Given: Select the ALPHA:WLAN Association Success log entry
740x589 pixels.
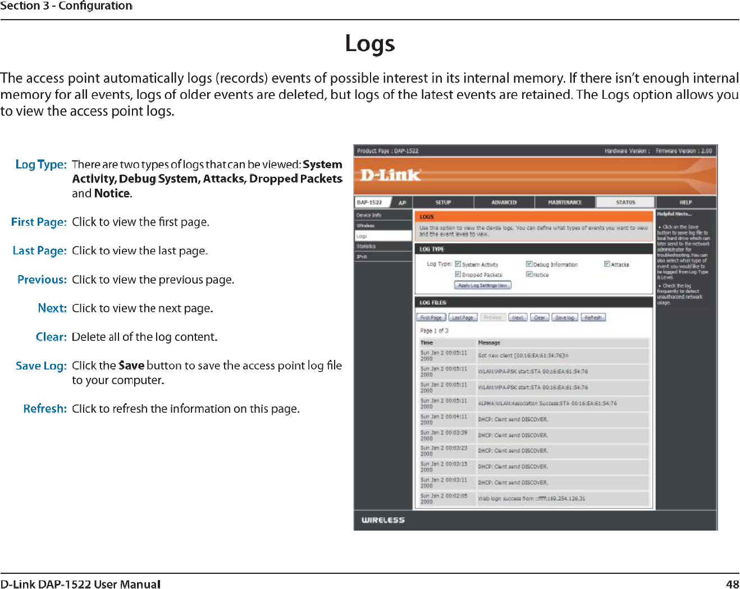Looking at the screenshot, I should (547, 403).
